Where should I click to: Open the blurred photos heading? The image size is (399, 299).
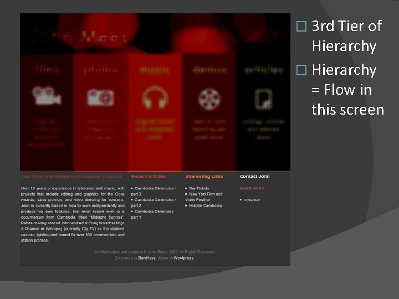click(x=100, y=70)
